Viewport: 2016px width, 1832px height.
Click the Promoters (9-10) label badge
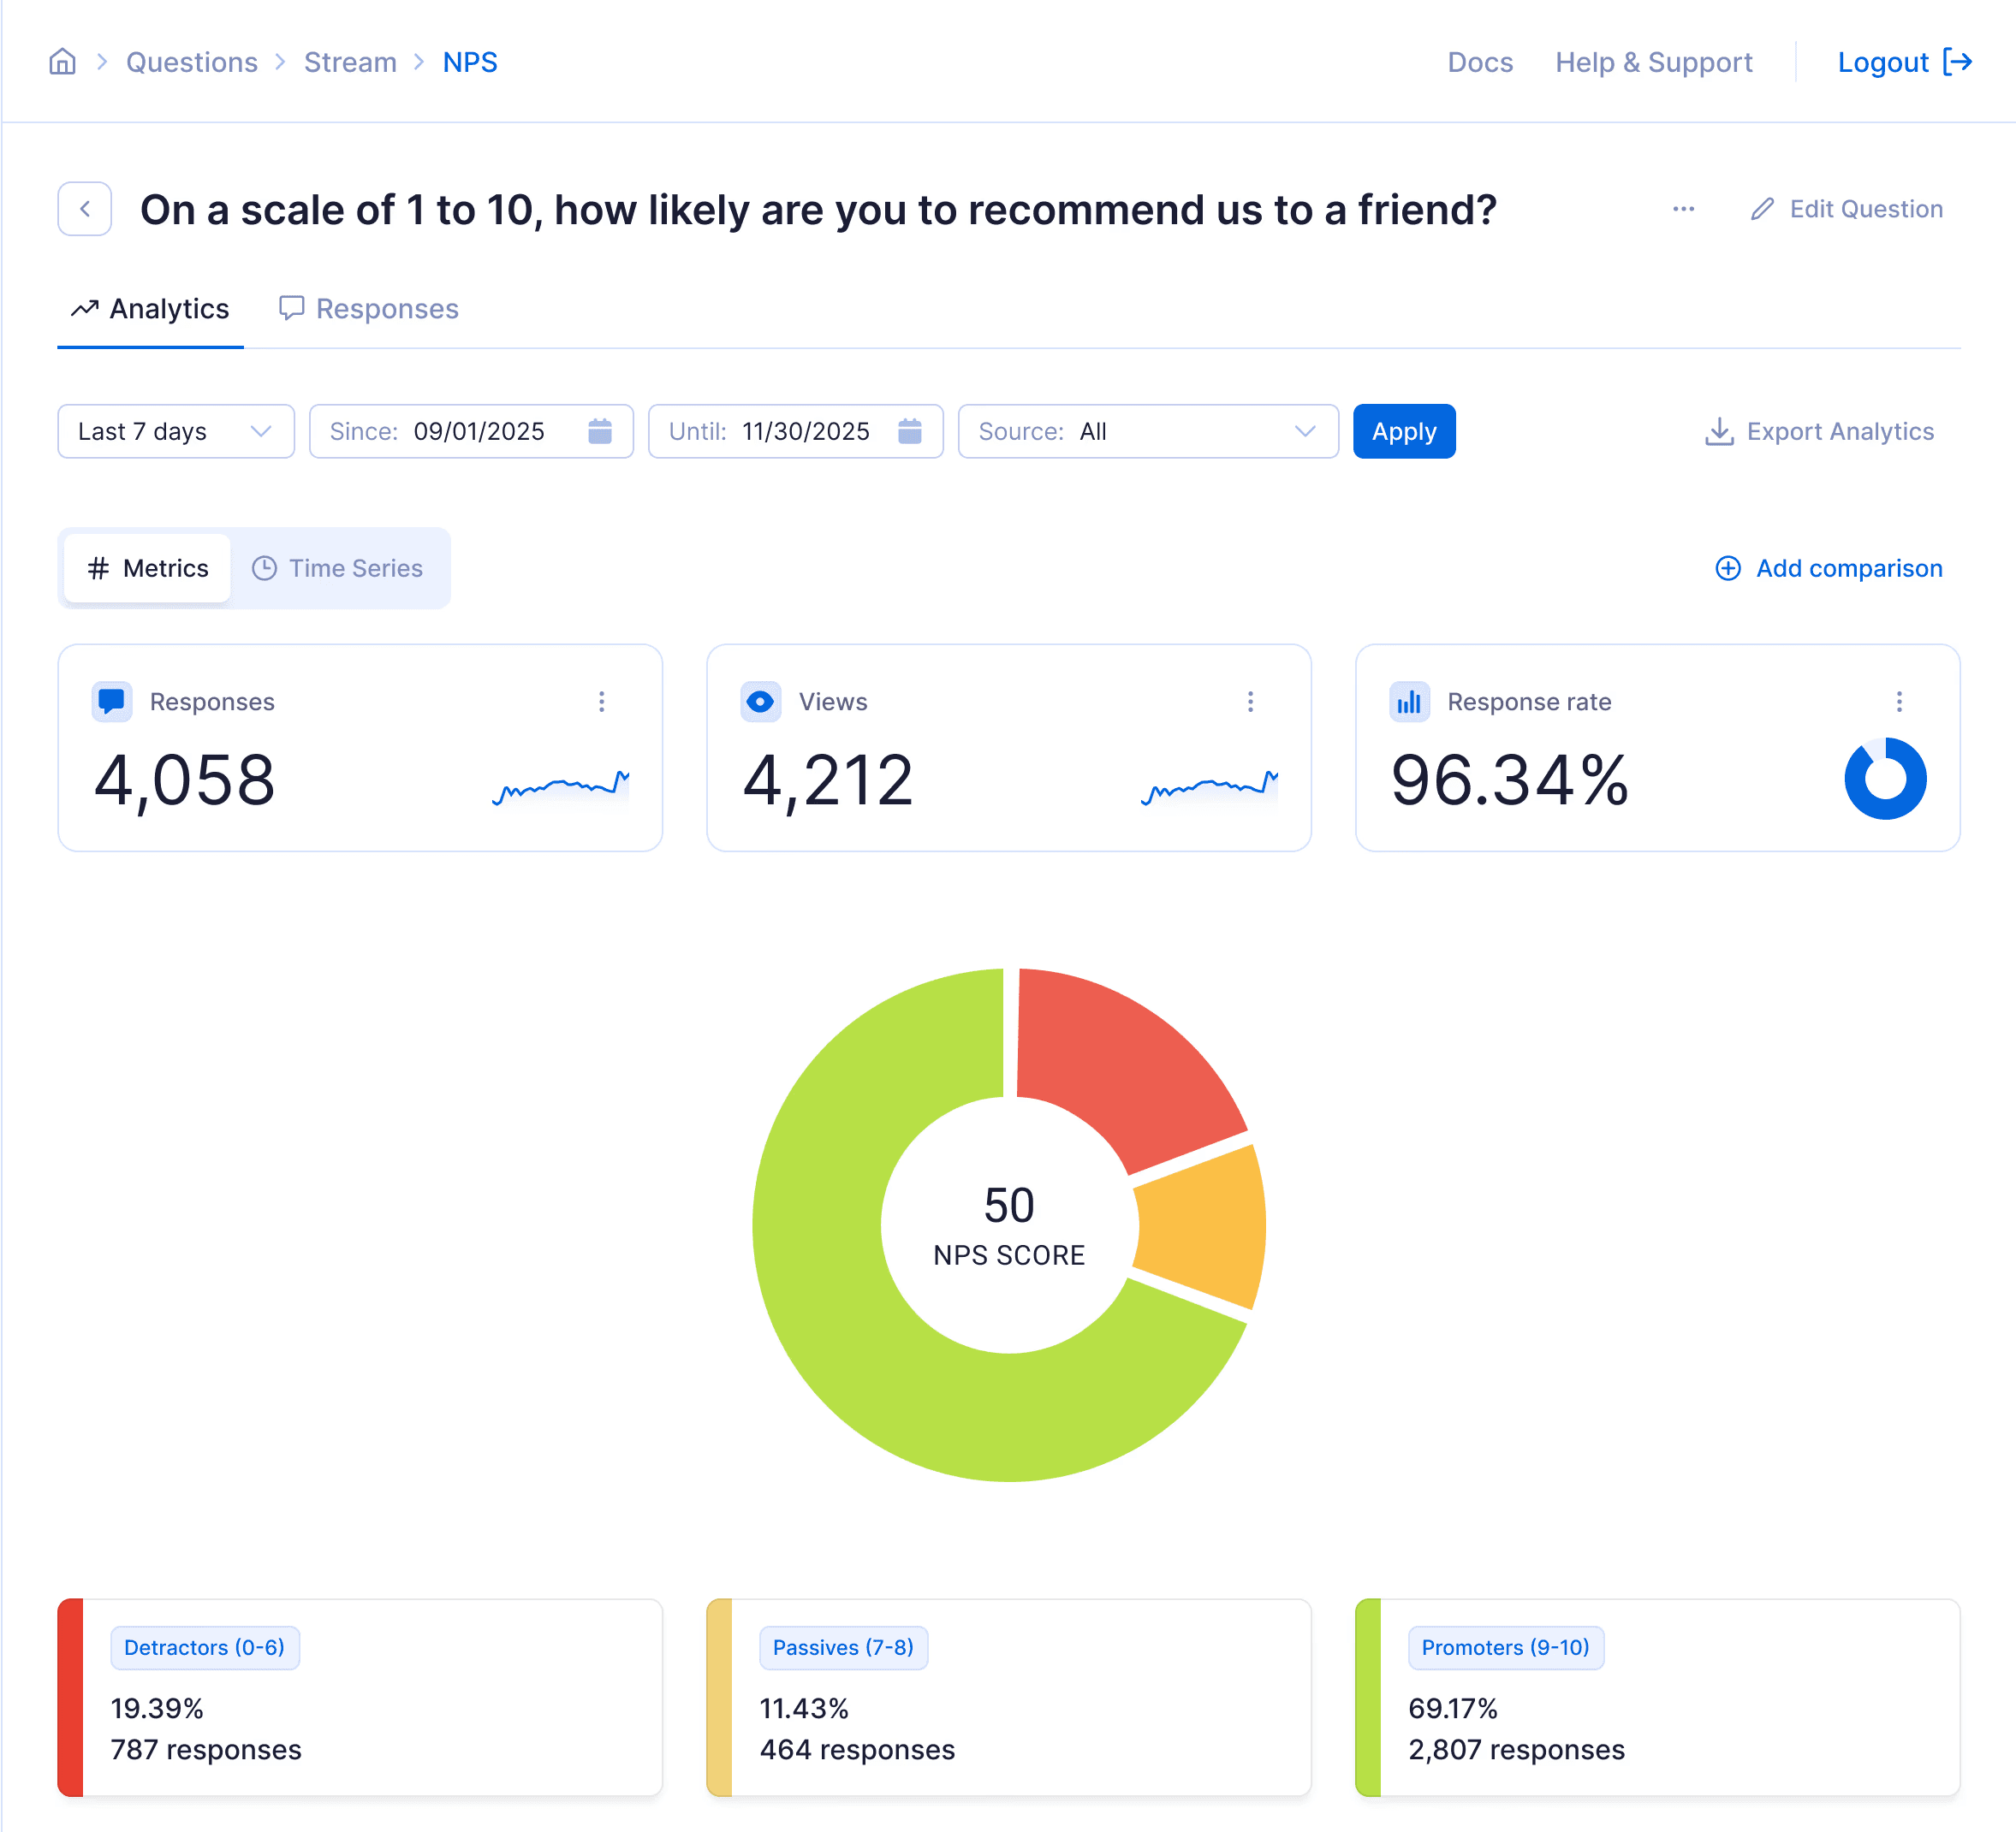1505,1647
